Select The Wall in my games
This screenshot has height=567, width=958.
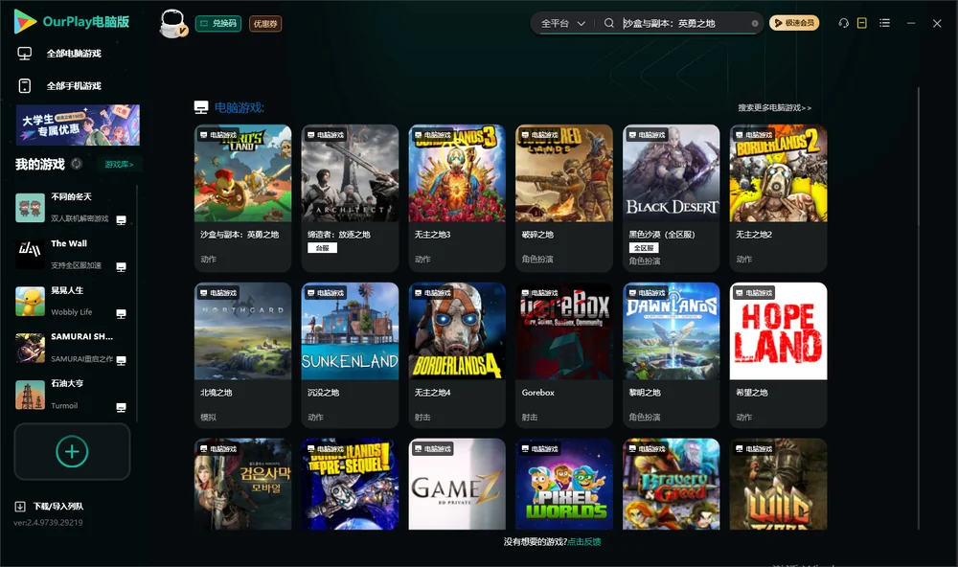[72, 254]
